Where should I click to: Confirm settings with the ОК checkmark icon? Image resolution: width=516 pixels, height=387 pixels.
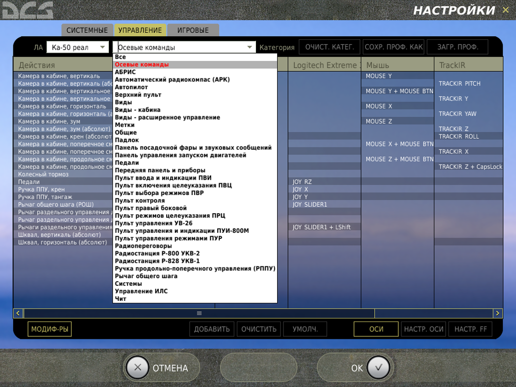(378, 367)
